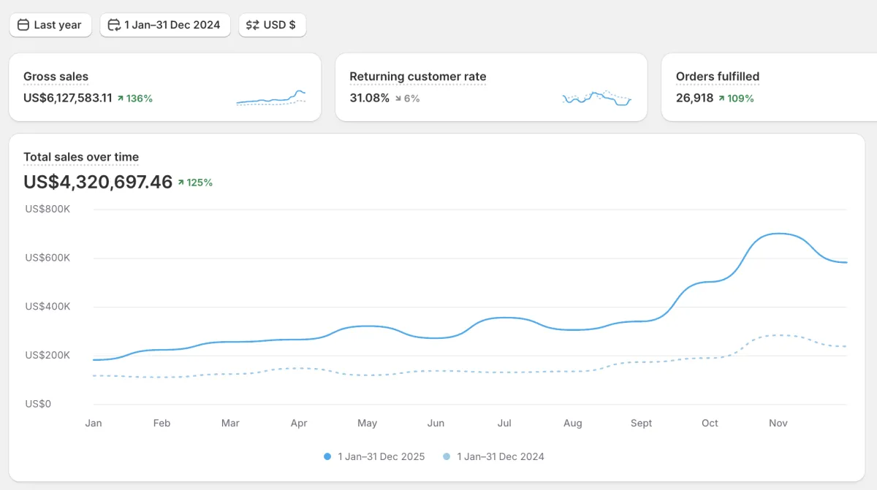Open the Total sales over time report
Viewport: 877px width, 490px height.
point(81,157)
